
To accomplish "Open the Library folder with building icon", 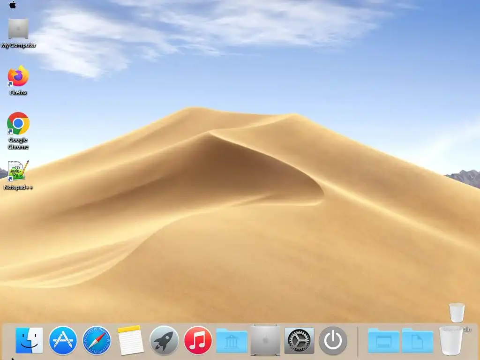I will (x=232, y=340).
